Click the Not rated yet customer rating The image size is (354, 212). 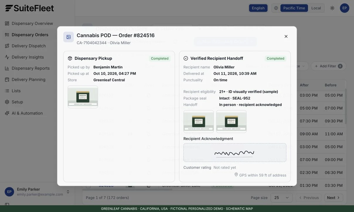click(225, 167)
